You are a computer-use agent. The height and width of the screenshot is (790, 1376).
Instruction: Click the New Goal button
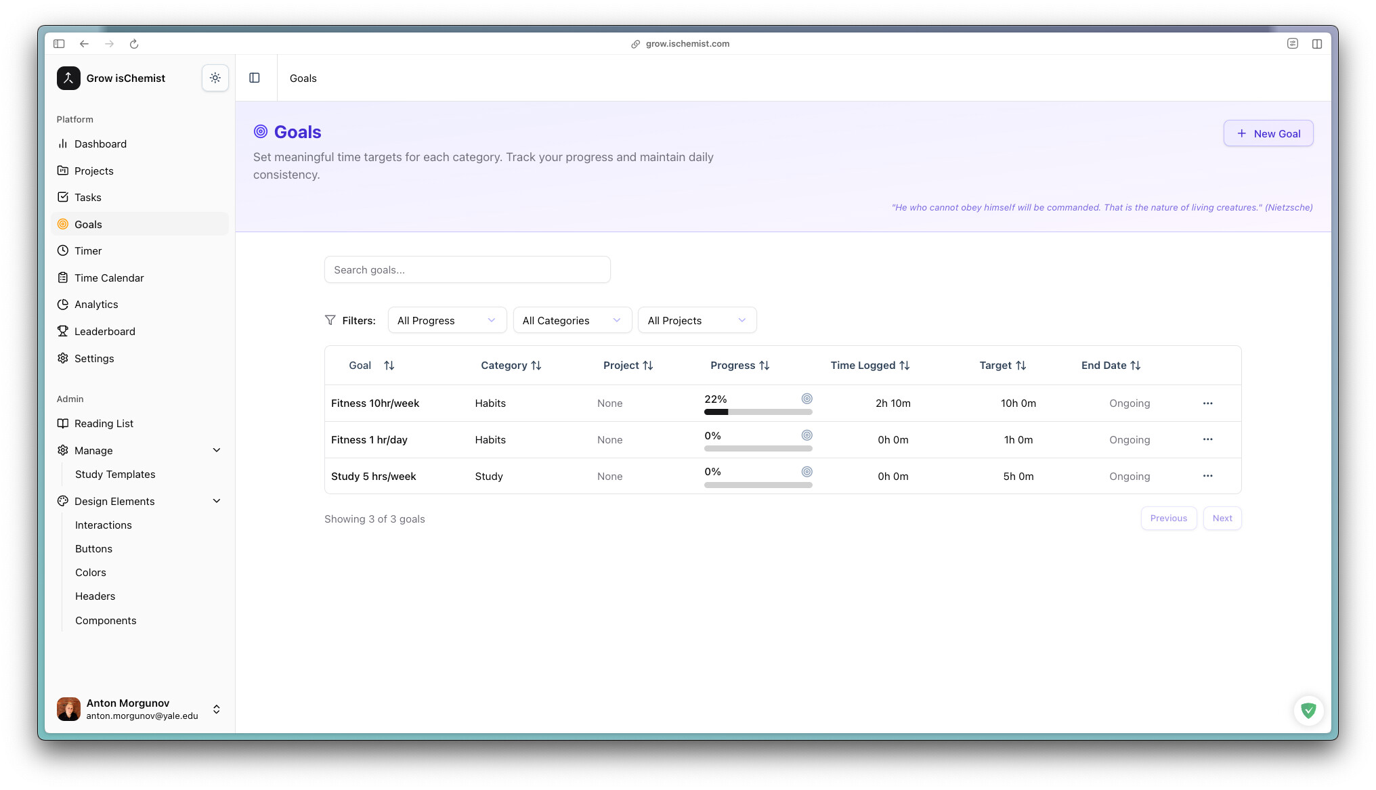[x=1268, y=133]
